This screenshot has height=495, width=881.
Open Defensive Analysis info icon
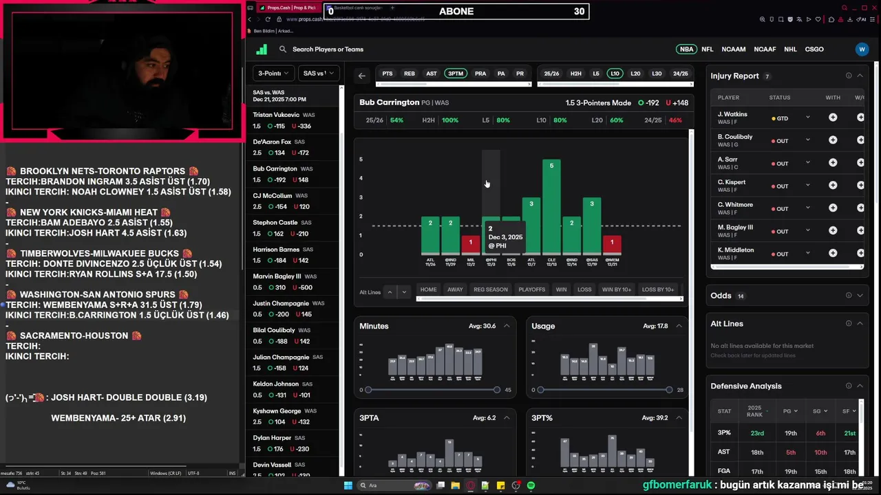pyautogui.click(x=849, y=386)
